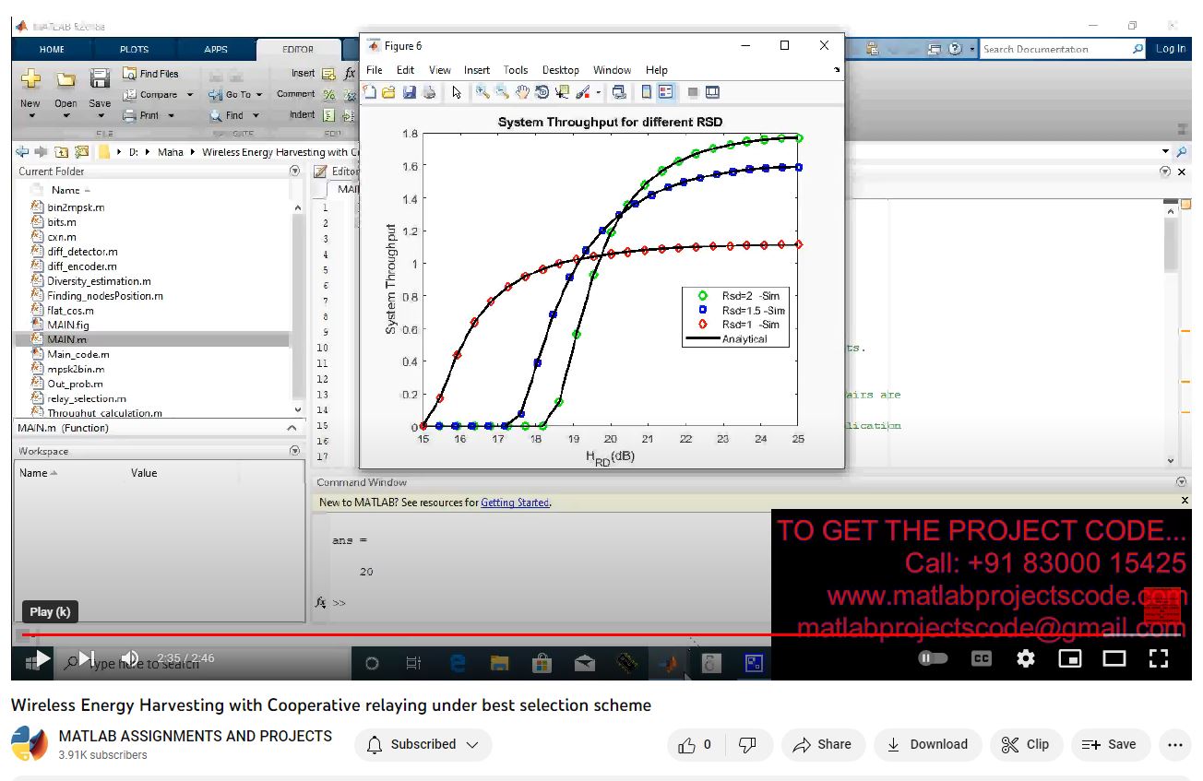The image size is (1203, 781).
Task: Switch video to theater mode
Action: 1114,658
